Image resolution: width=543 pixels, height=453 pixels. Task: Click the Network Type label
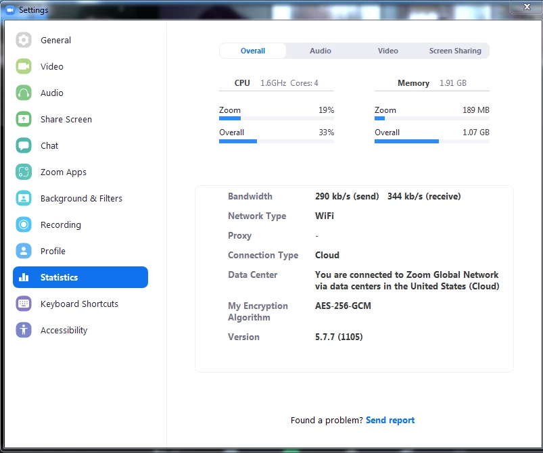point(257,216)
